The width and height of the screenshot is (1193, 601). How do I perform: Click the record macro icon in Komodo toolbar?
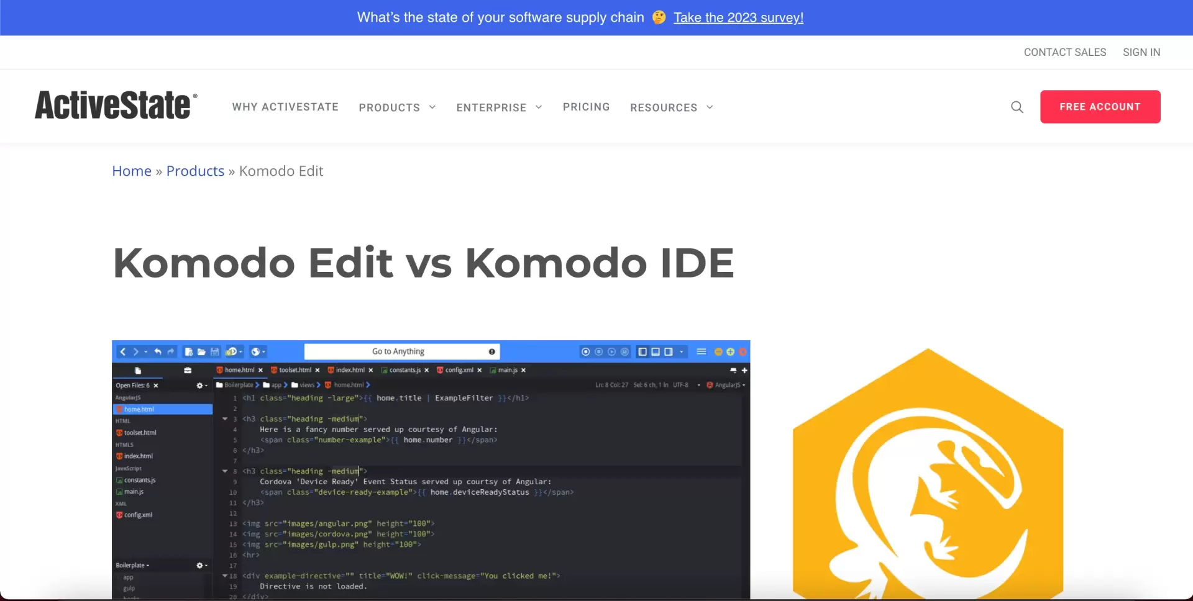pos(585,351)
